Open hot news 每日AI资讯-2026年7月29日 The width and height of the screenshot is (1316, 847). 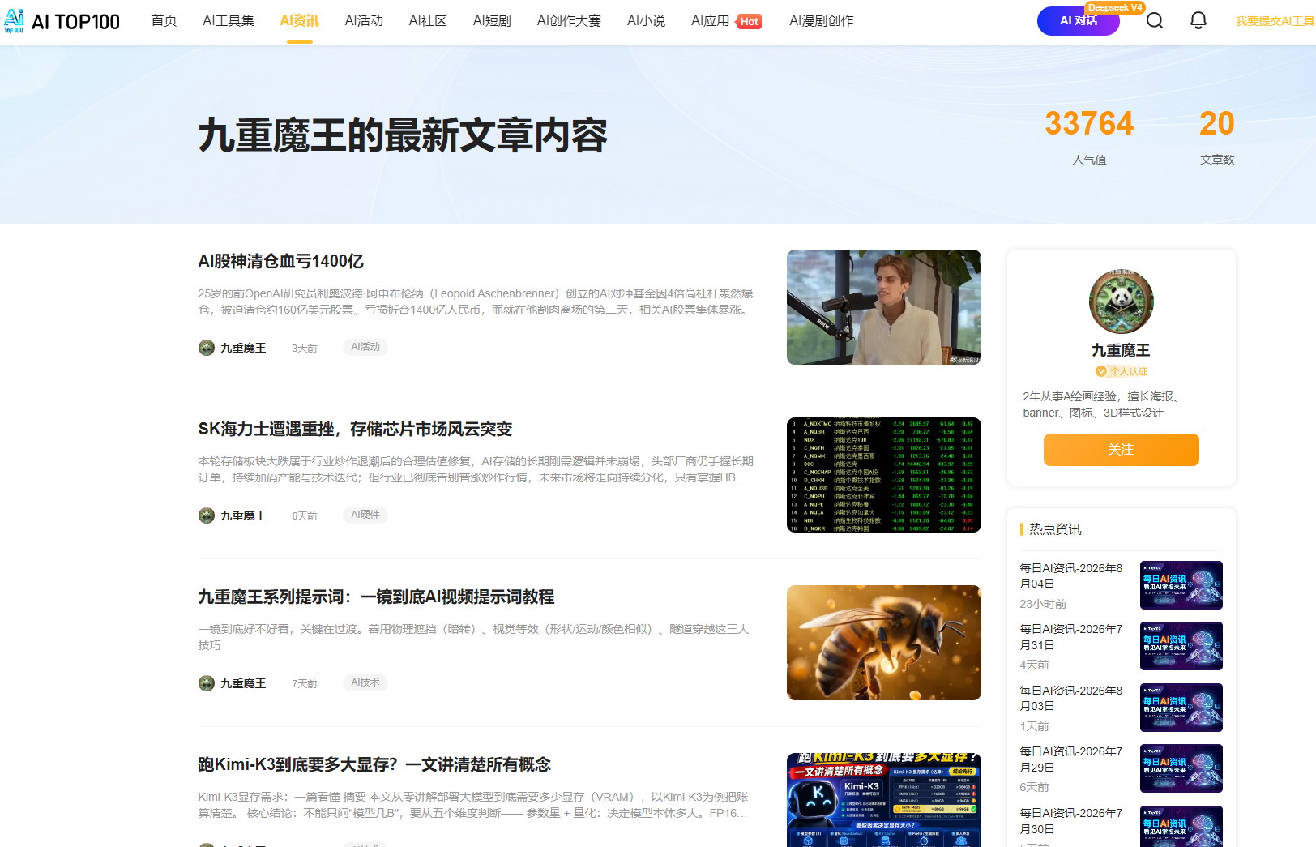point(1071,759)
